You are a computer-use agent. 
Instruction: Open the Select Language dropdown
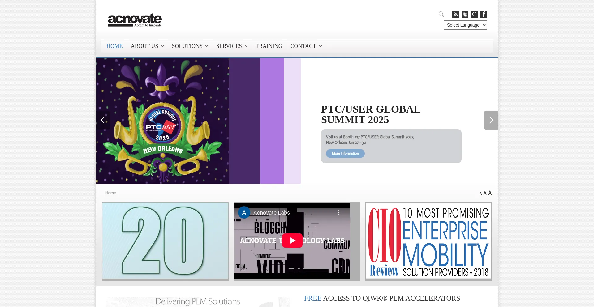[x=465, y=25]
